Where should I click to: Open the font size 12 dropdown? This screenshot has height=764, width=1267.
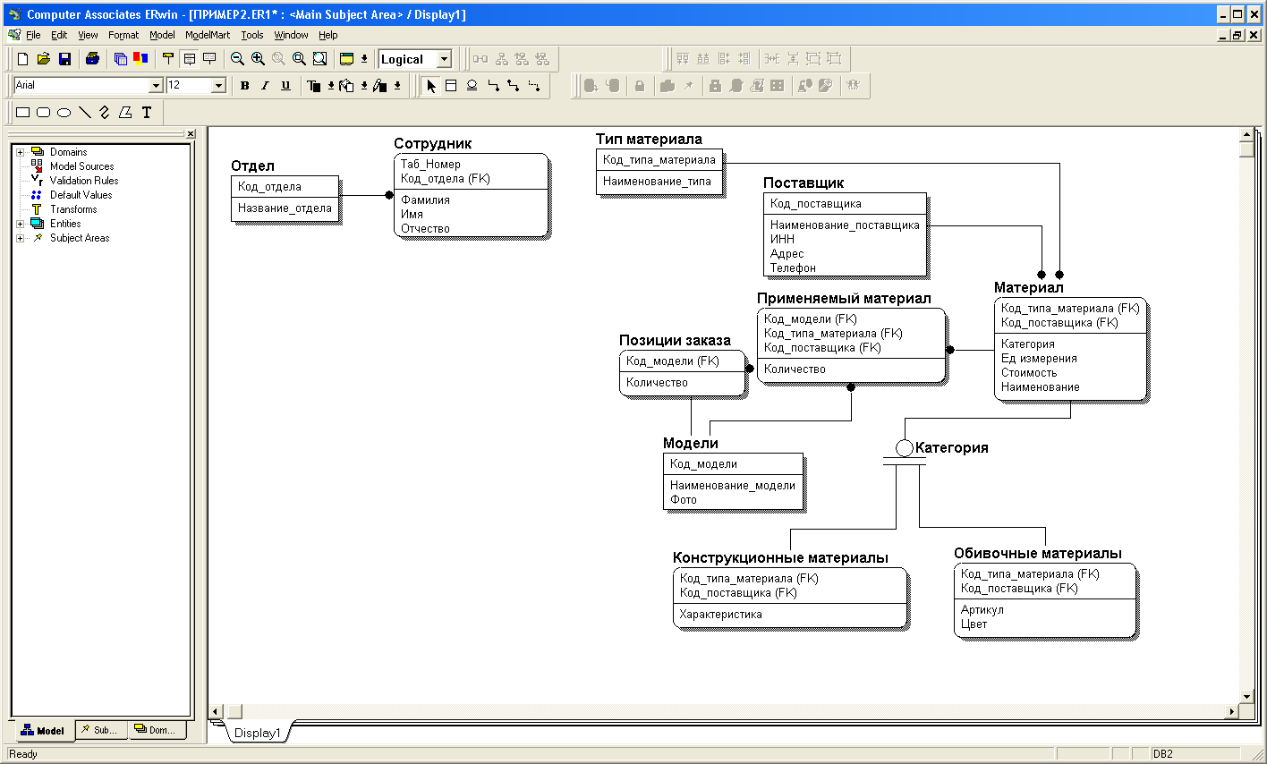click(x=218, y=85)
